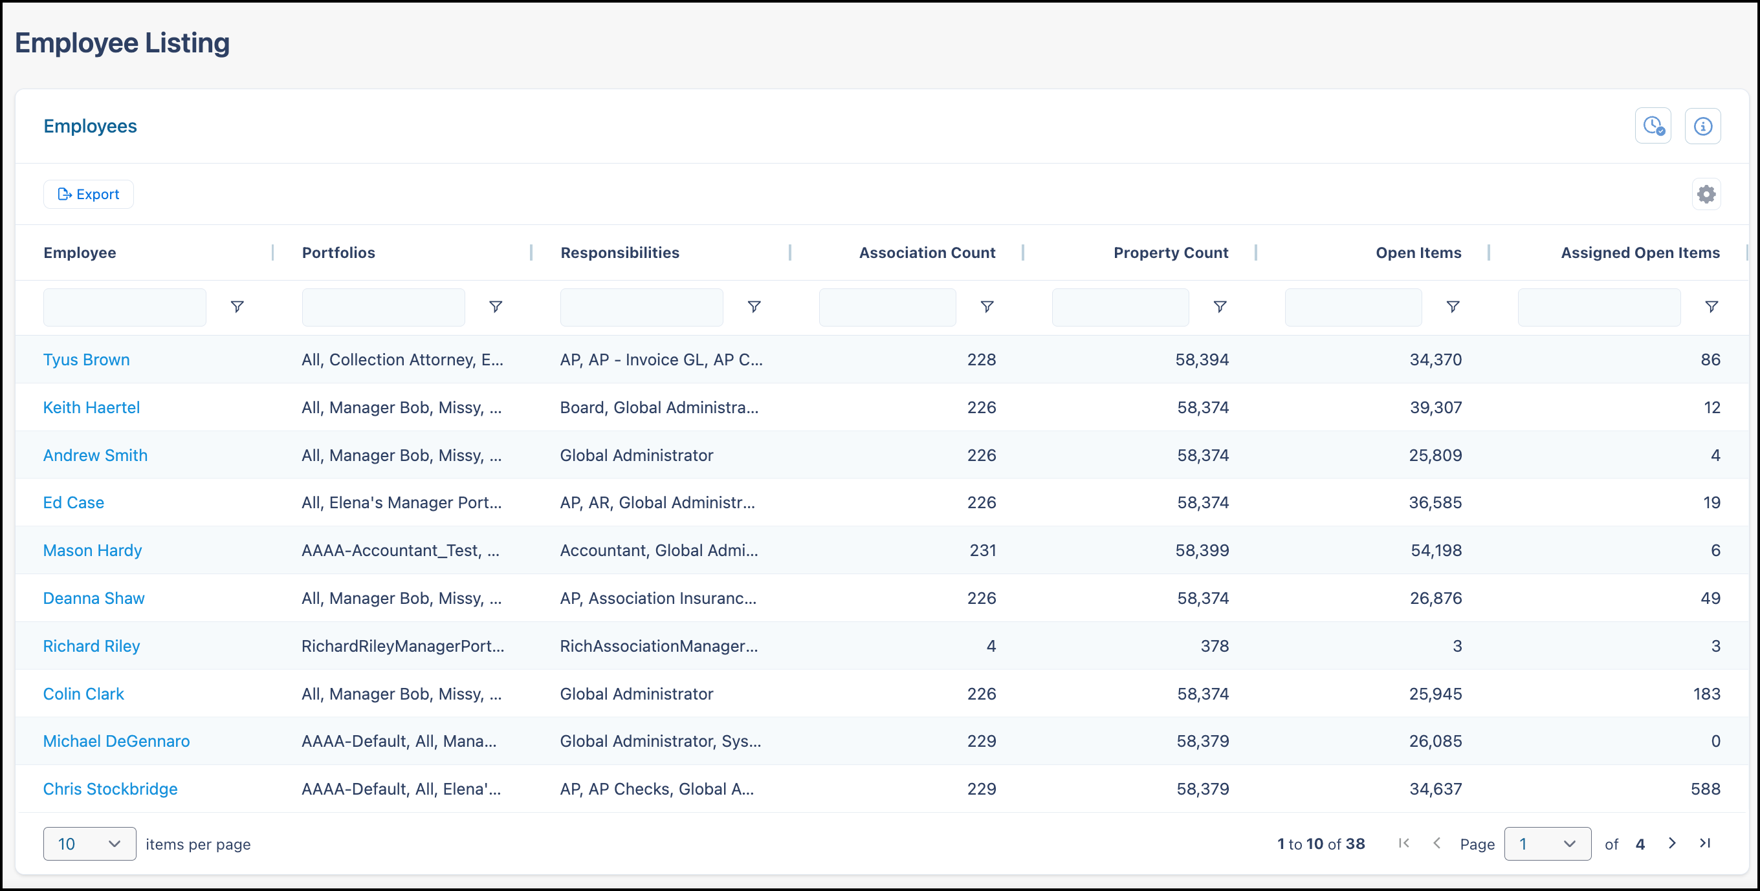The width and height of the screenshot is (1760, 891).
Task: Focus the Property Count filter field
Action: pos(1121,307)
